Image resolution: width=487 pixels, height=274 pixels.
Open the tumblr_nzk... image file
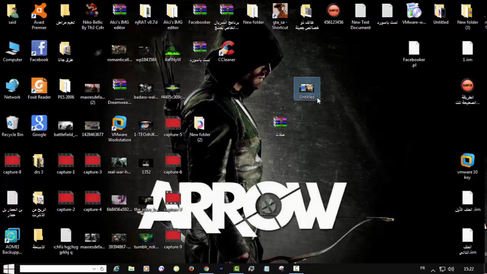click(146, 241)
